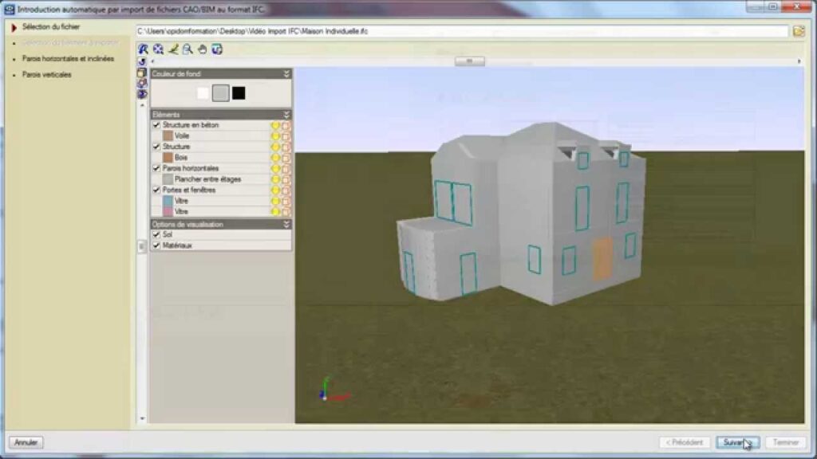Click the eye visibility icon in side toolbar
Screen dimensions: 817x459
coord(142,94)
